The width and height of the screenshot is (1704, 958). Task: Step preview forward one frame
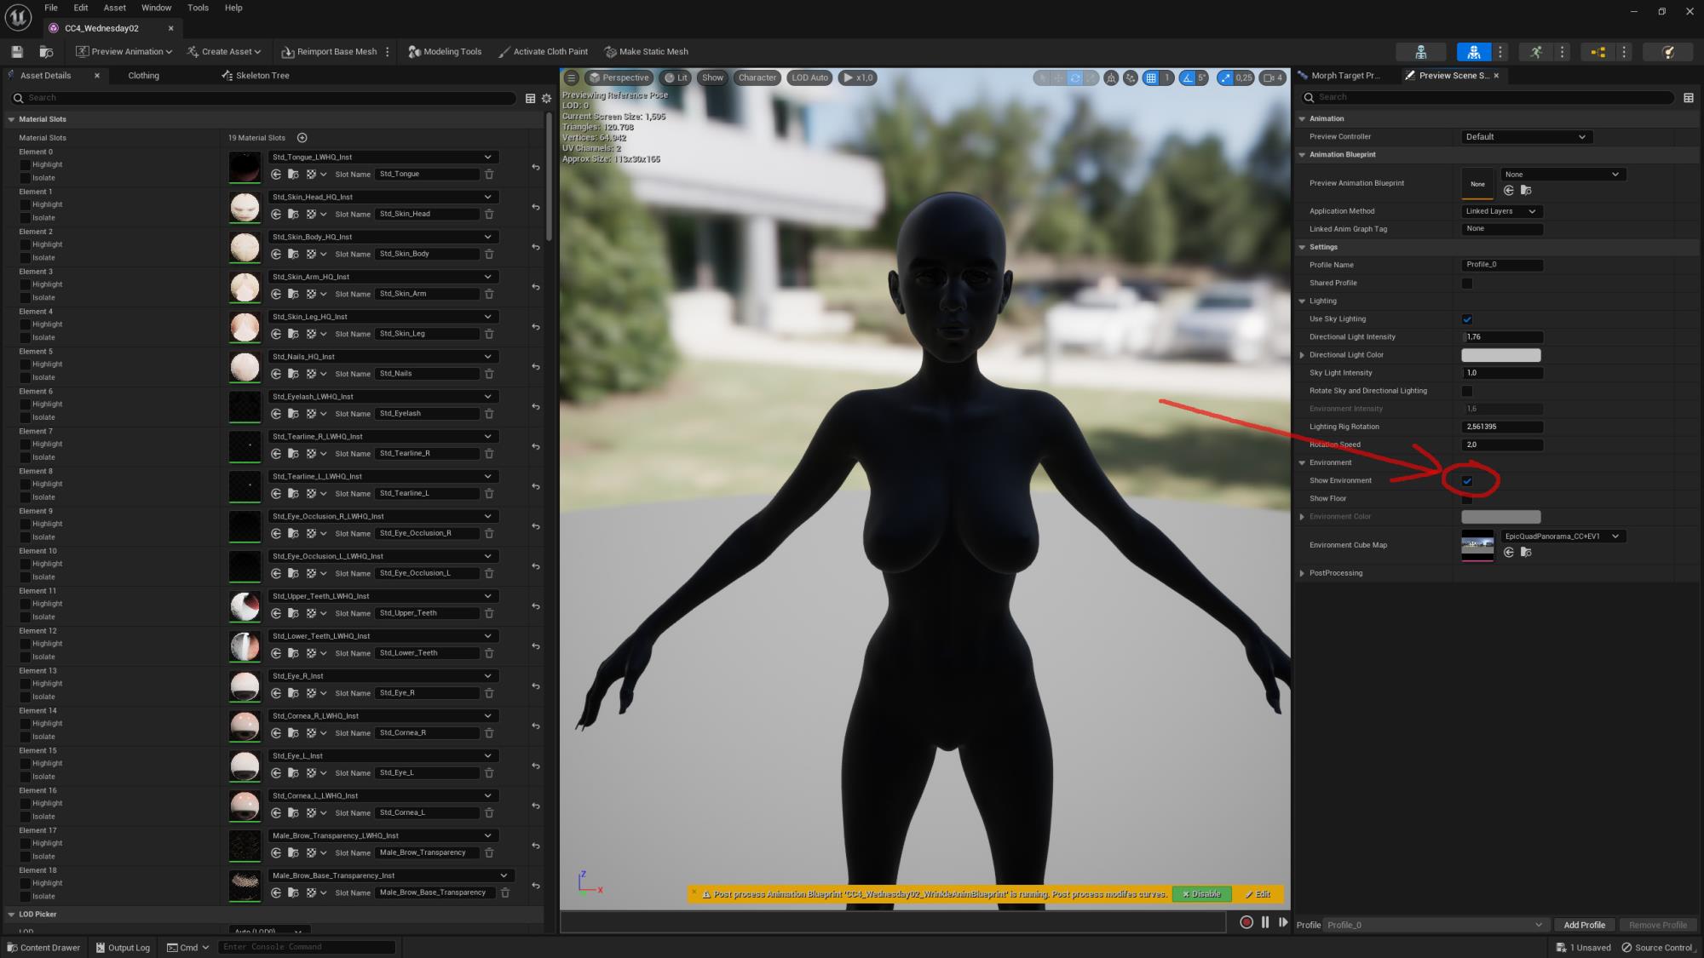[1283, 922]
